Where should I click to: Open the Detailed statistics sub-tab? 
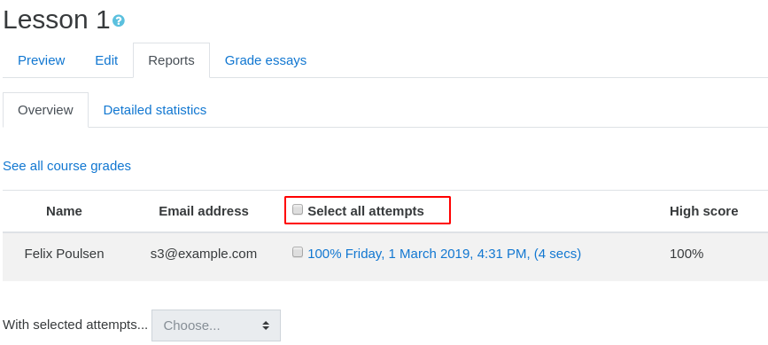[x=155, y=110]
